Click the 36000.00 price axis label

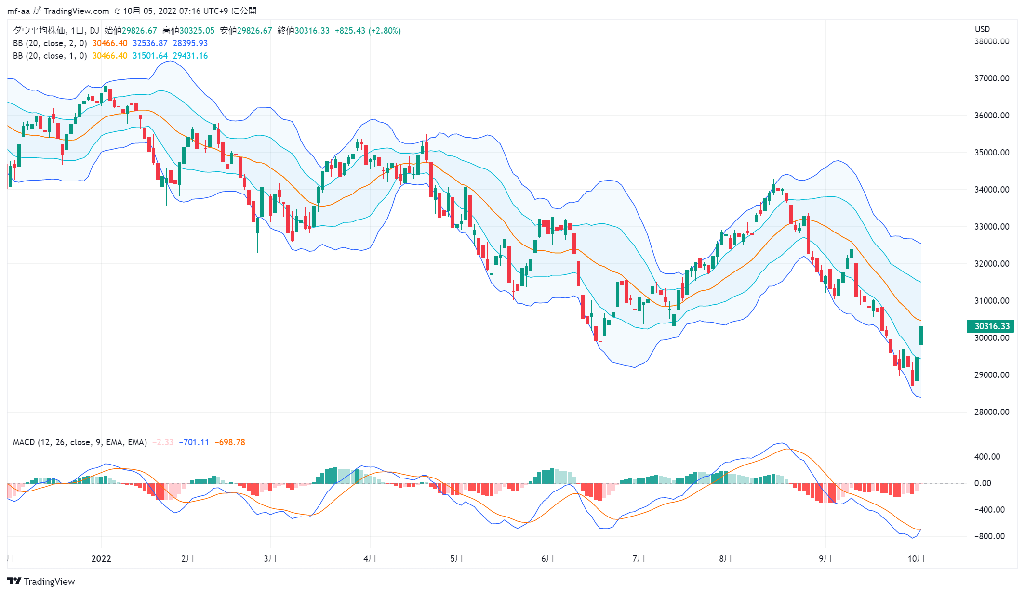point(992,116)
